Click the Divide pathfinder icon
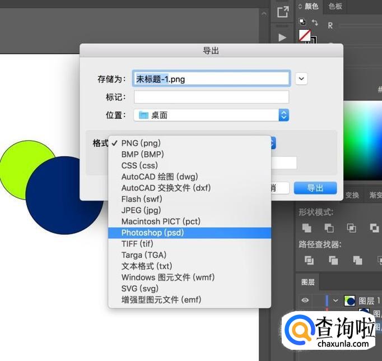This screenshot has height=361, width=382. click(x=309, y=260)
